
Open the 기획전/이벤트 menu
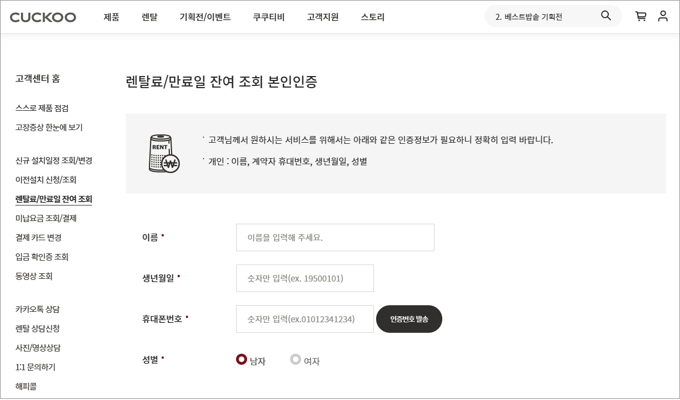[x=205, y=17]
